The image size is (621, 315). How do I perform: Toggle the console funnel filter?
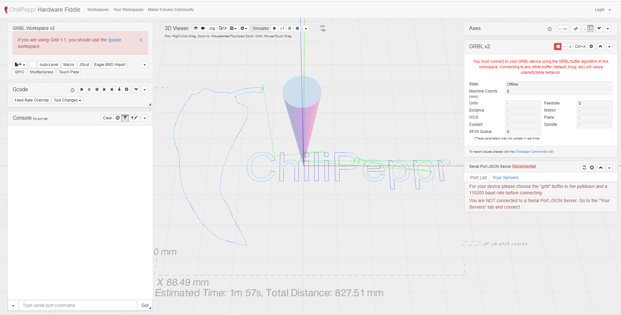125,118
